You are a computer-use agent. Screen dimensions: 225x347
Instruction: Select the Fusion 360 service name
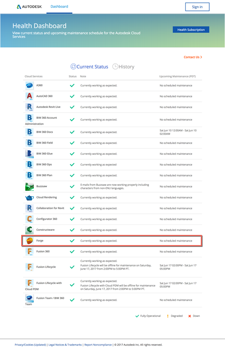tap(43, 252)
